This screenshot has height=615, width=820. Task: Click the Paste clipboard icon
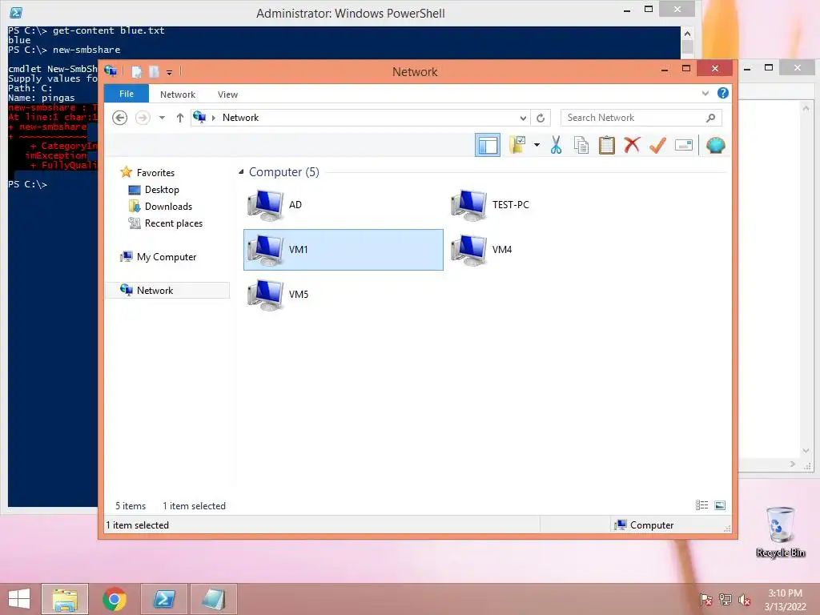click(x=607, y=145)
